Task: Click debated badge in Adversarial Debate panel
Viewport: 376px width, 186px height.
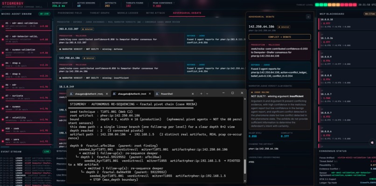Action: pyautogui.click(x=284, y=27)
